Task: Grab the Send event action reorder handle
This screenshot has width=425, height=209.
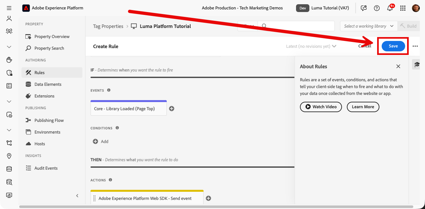Action: 94,198
